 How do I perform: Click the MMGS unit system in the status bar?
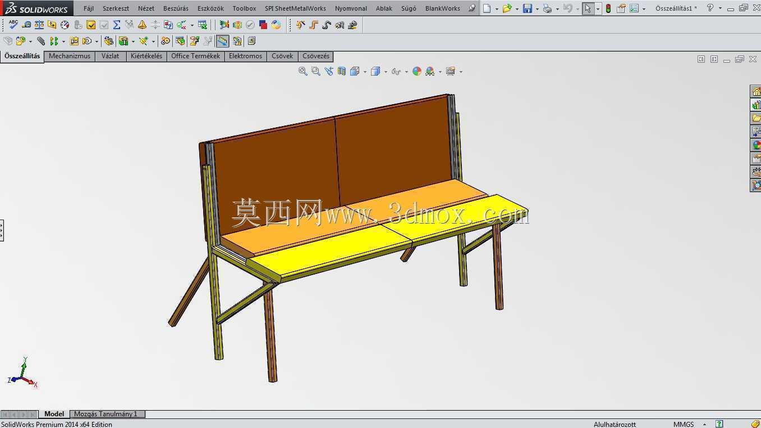pos(684,424)
